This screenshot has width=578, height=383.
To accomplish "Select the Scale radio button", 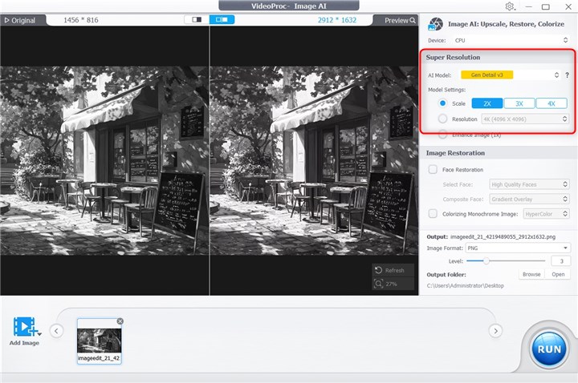I will pyautogui.click(x=441, y=103).
